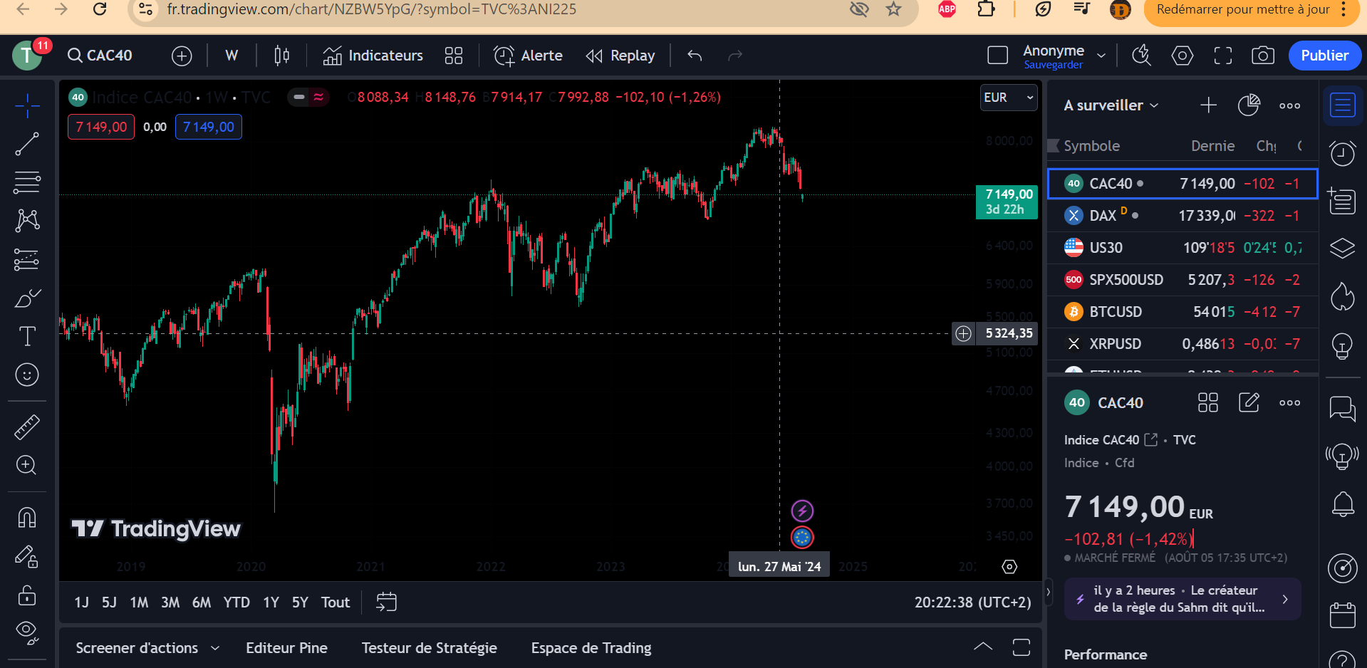
Task: Open Sahm rule news headline
Action: [1183, 599]
